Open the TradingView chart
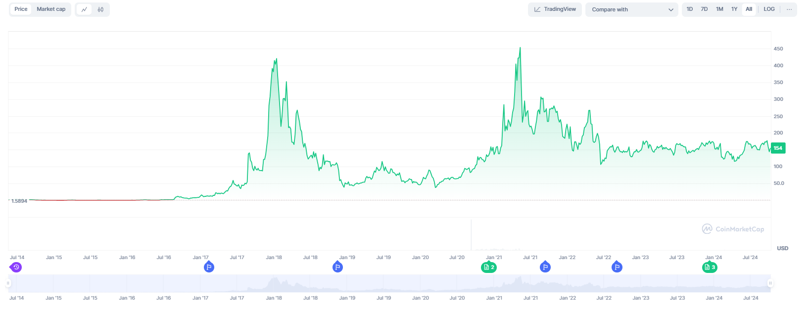 click(x=555, y=9)
